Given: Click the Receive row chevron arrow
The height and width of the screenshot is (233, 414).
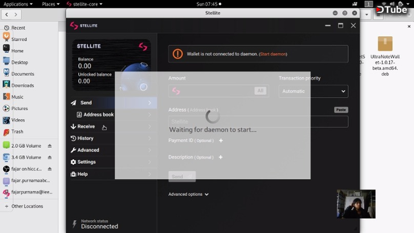Looking at the screenshot, I should point(149,126).
